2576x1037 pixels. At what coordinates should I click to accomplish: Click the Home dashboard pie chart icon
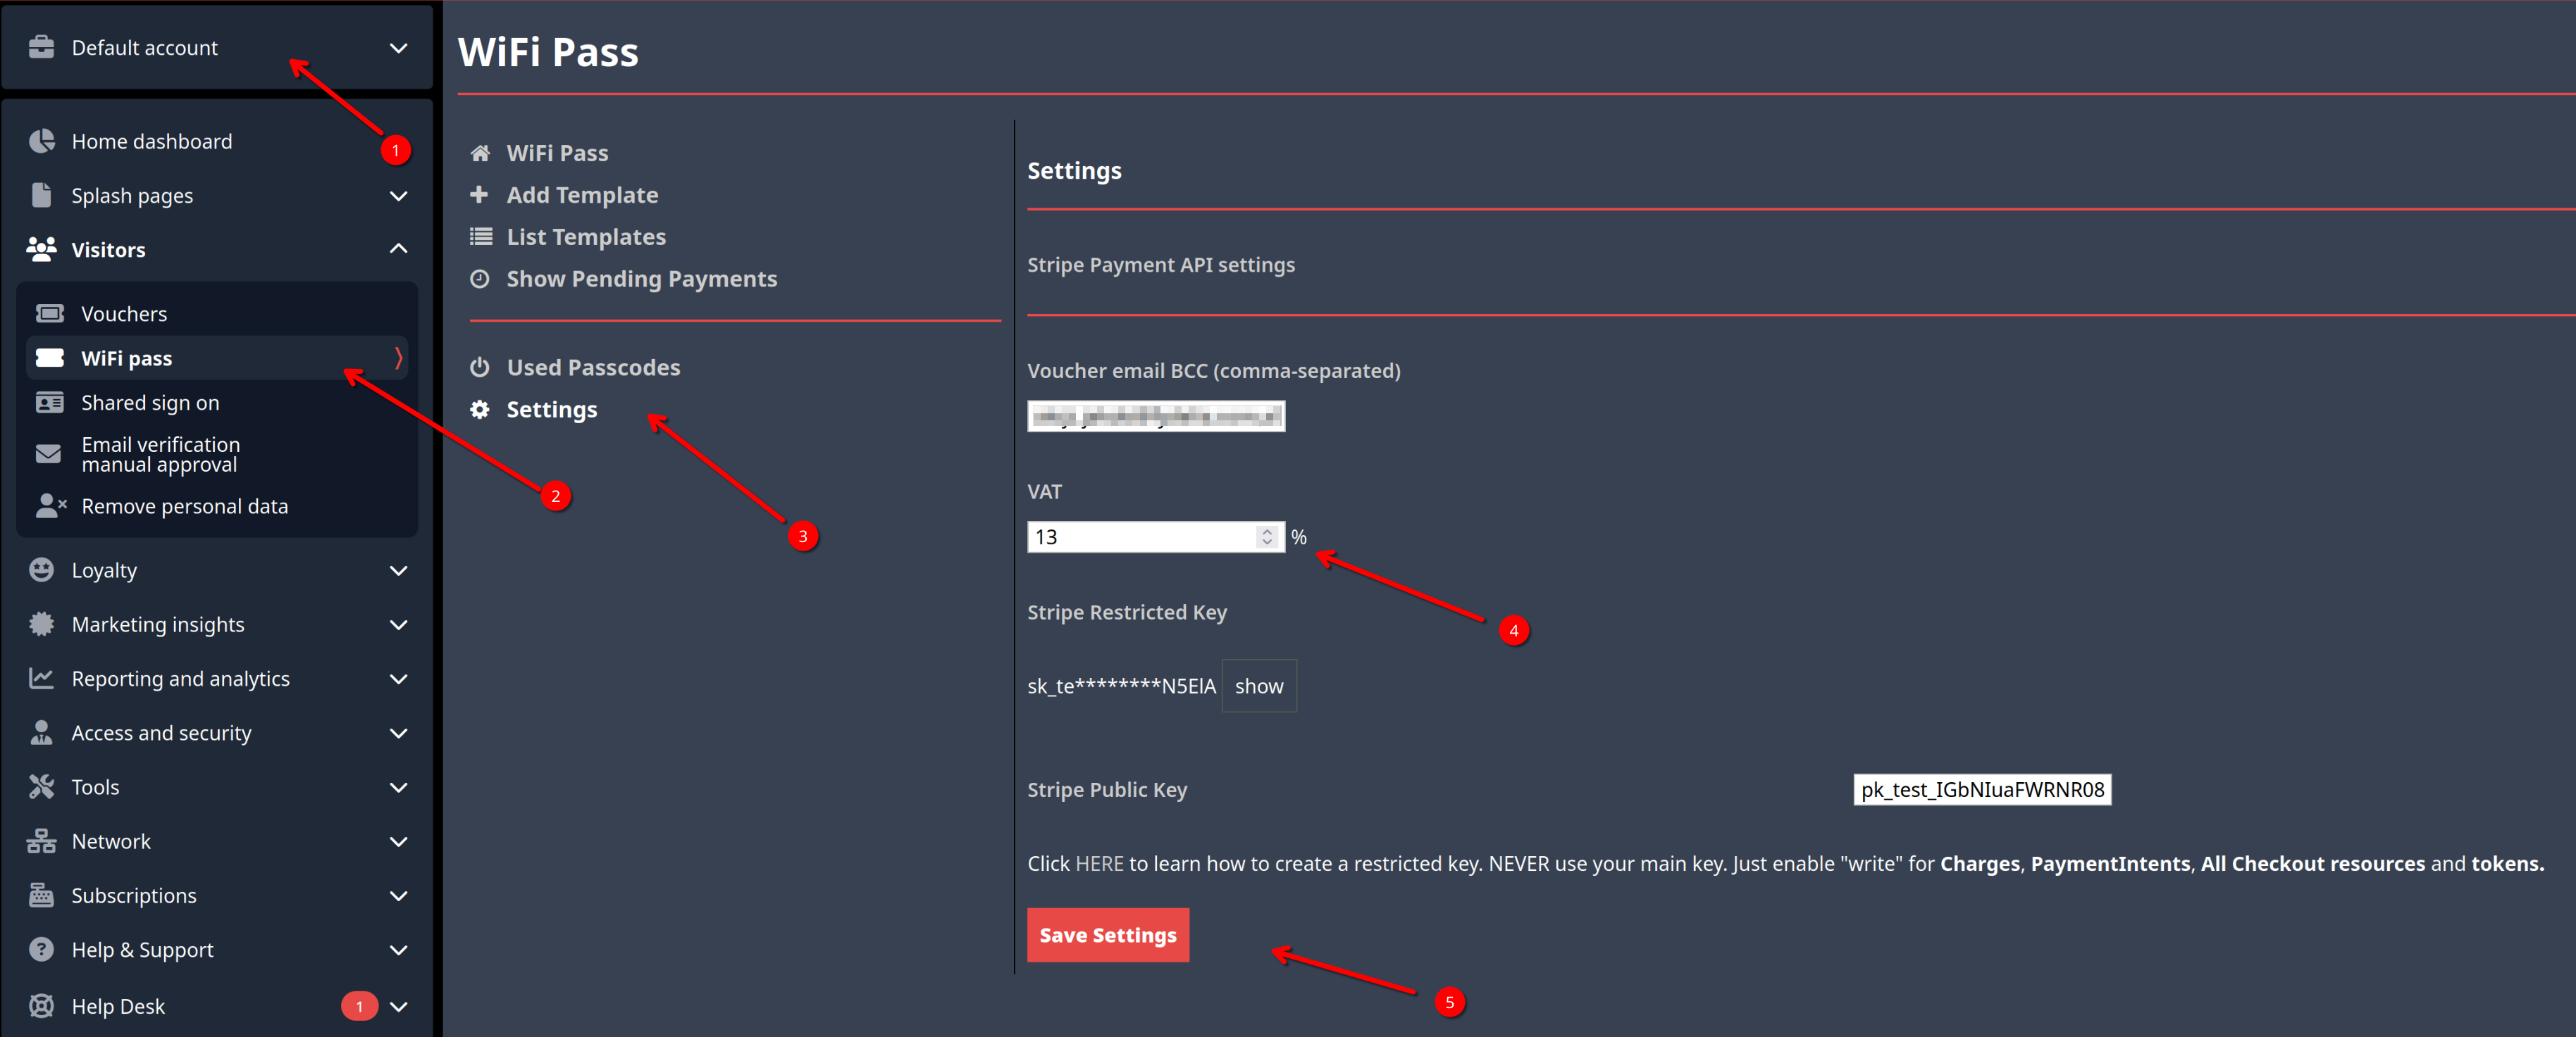pyautogui.click(x=42, y=141)
